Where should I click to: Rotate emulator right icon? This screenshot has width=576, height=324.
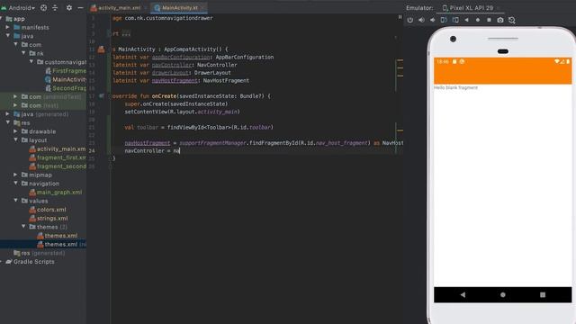click(455, 20)
